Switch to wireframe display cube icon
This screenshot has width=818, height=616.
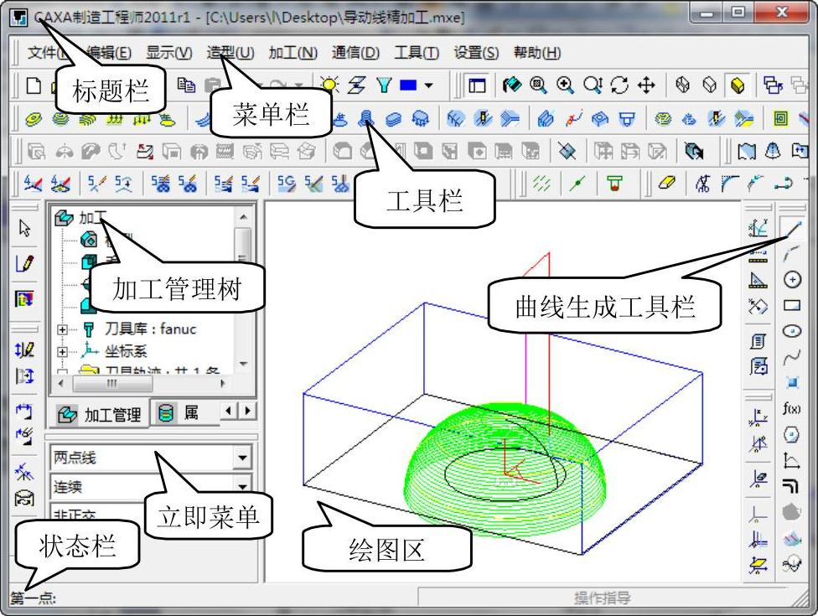click(x=682, y=85)
